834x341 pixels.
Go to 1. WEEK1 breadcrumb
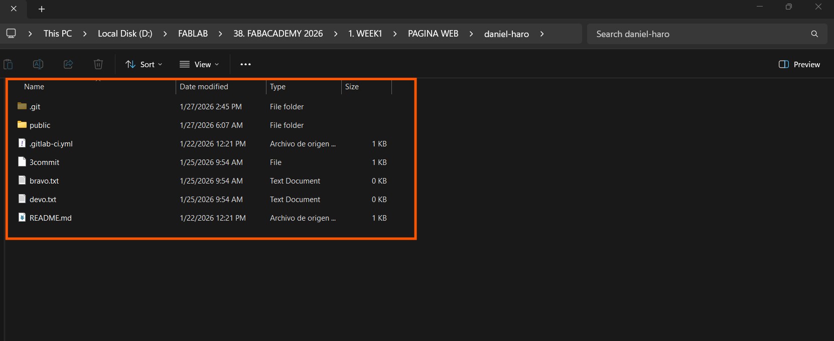pyautogui.click(x=365, y=34)
